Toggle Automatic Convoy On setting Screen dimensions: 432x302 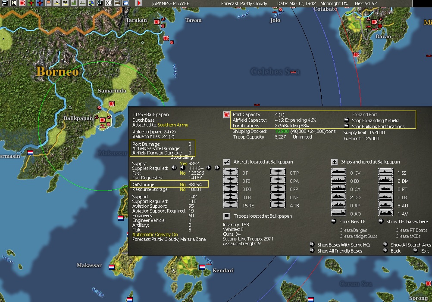click(155, 235)
